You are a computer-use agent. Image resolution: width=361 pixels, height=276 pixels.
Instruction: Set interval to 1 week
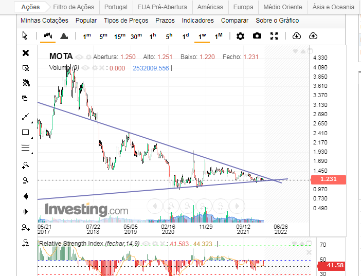pos(202,36)
